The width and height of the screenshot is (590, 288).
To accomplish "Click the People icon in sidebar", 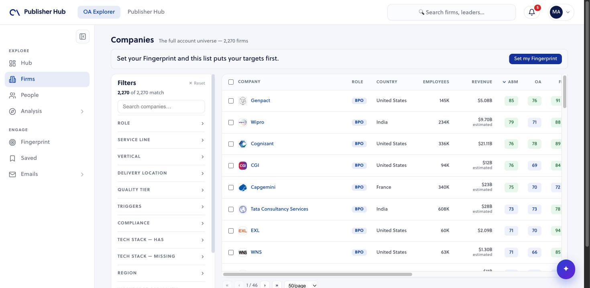I will pos(12,95).
